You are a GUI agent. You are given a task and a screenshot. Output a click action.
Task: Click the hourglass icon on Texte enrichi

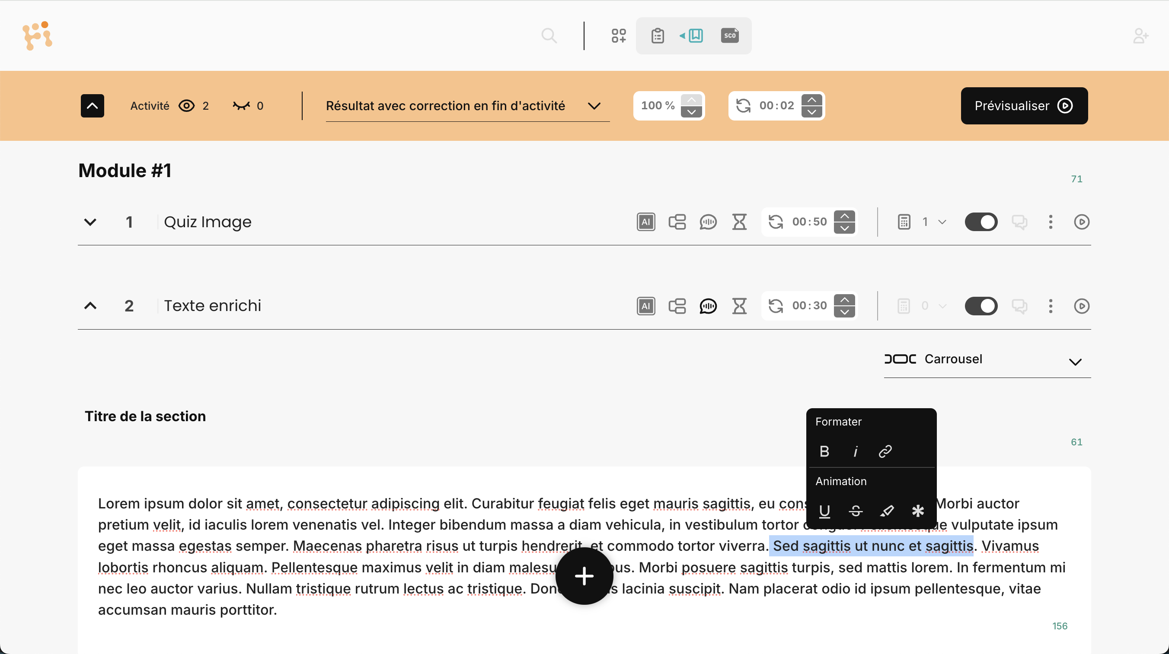pyautogui.click(x=740, y=306)
